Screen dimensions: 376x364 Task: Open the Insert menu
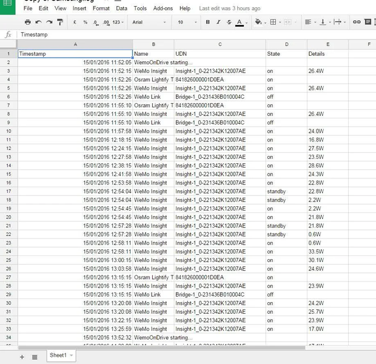[x=79, y=8]
